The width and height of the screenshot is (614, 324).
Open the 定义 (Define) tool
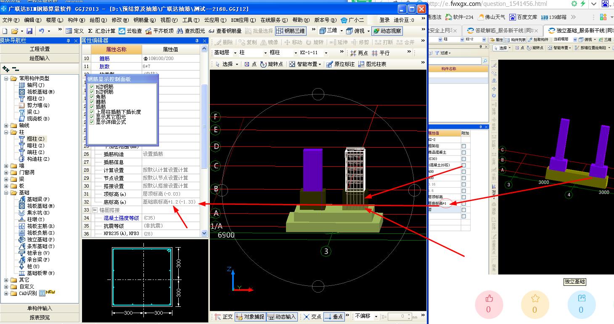coord(75,31)
